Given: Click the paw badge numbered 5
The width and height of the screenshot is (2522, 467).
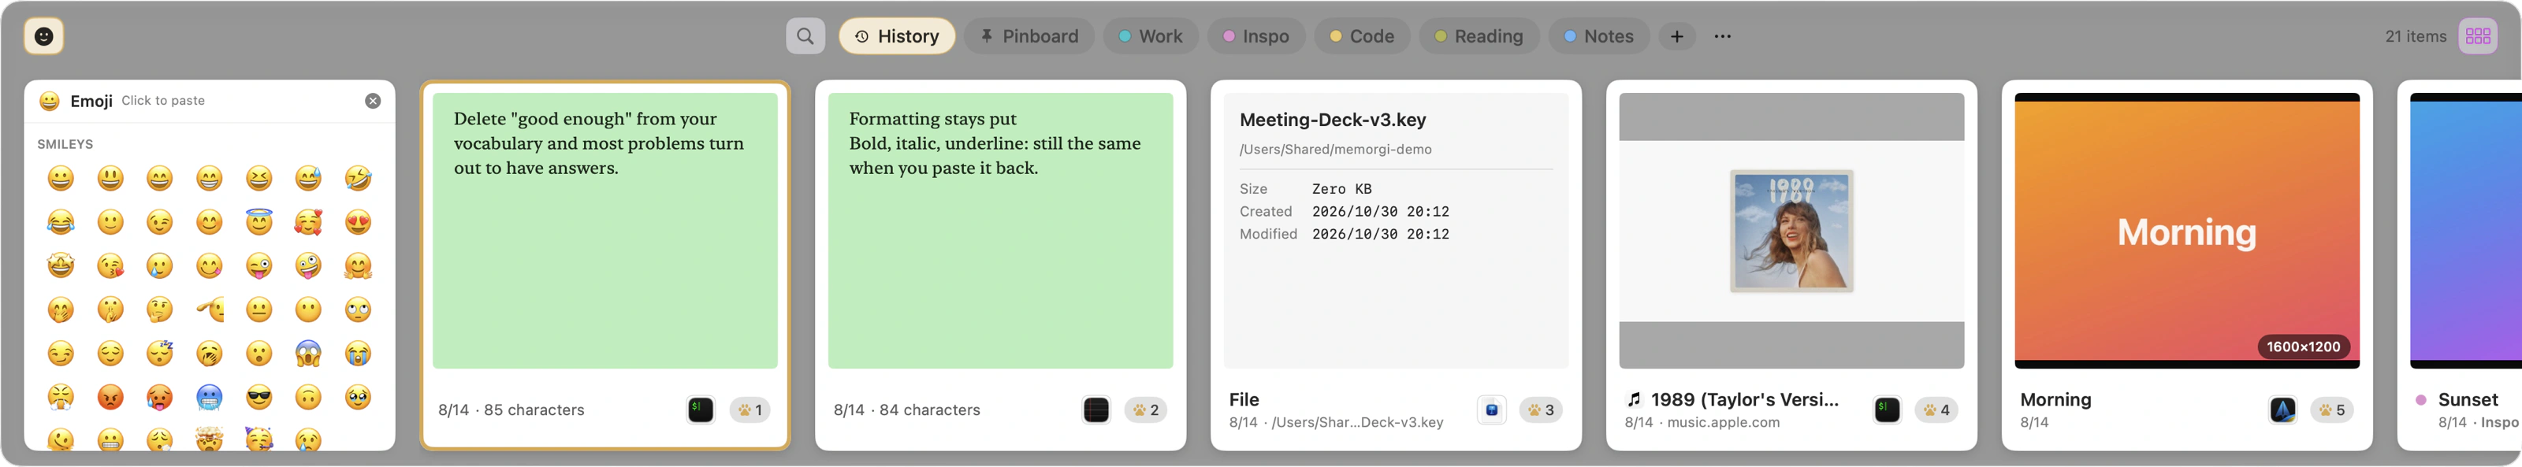Looking at the screenshot, I should 2332,410.
